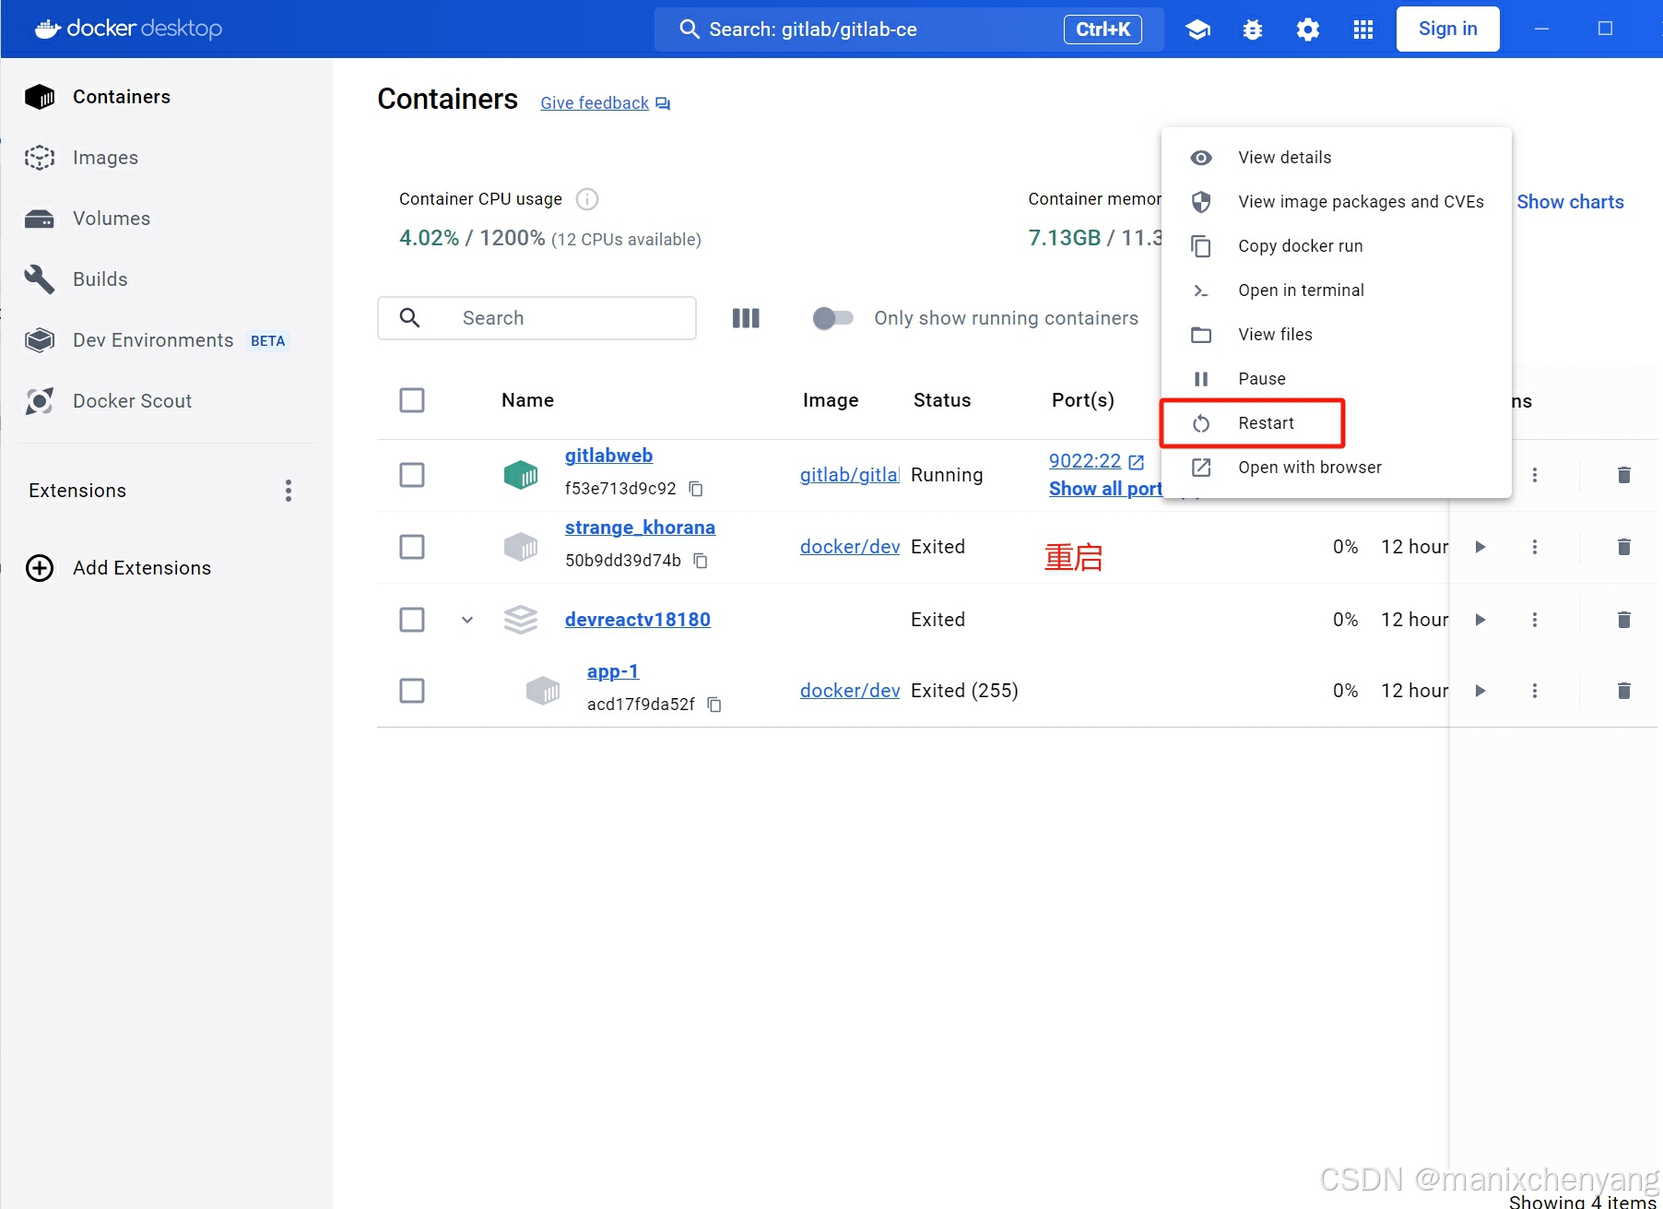Screen dimensions: 1663x1209
Task: Start the devreactv18180 stack
Action: (x=1480, y=620)
